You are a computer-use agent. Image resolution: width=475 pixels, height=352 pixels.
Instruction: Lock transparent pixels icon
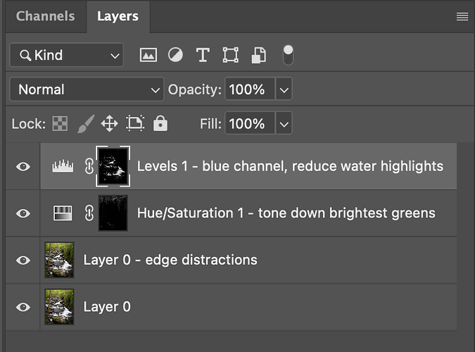click(59, 125)
